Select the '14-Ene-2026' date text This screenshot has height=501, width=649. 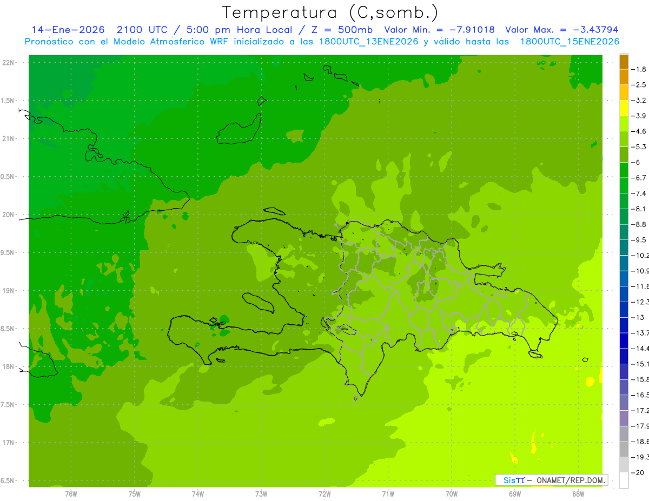point(68,30)
